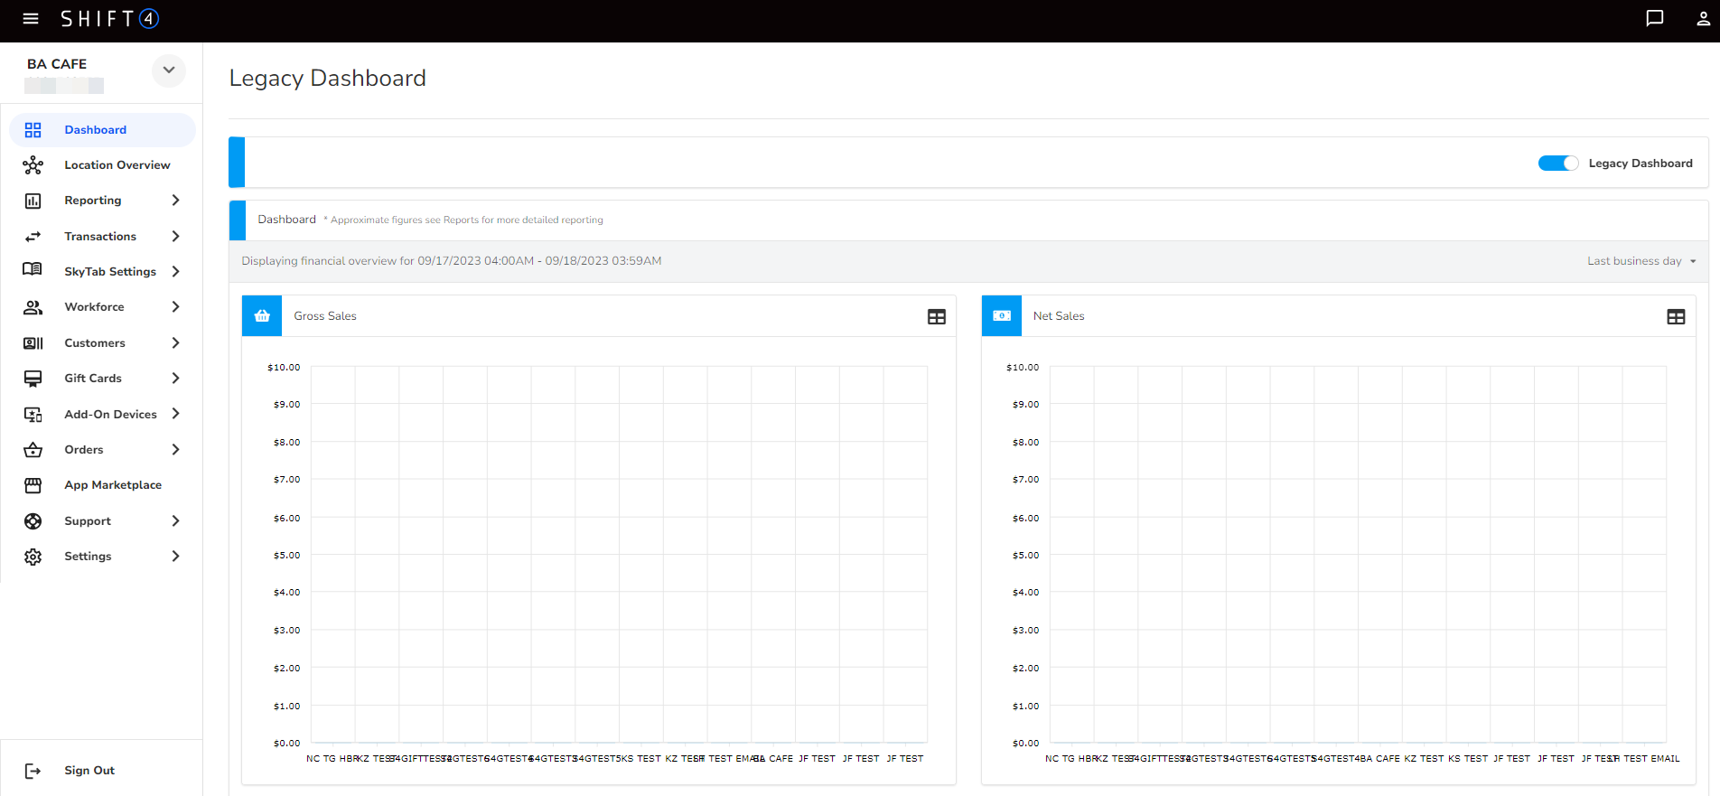Click the Gross Sales basket icon
Screen dimensions: 1720x796
coord(262,316)
